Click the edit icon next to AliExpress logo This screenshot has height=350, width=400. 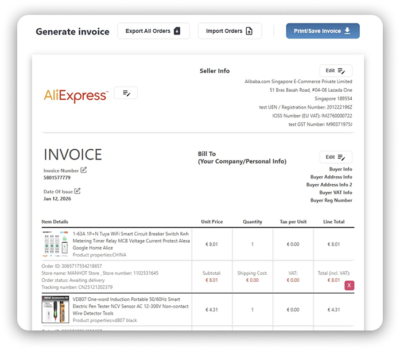(x=126, y=93)
